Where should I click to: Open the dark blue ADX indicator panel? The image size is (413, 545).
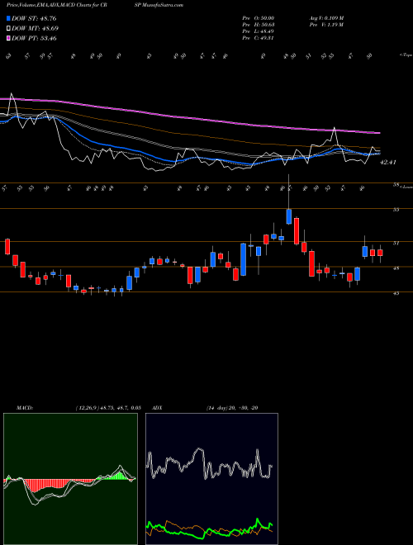click(x=211, y=479)
